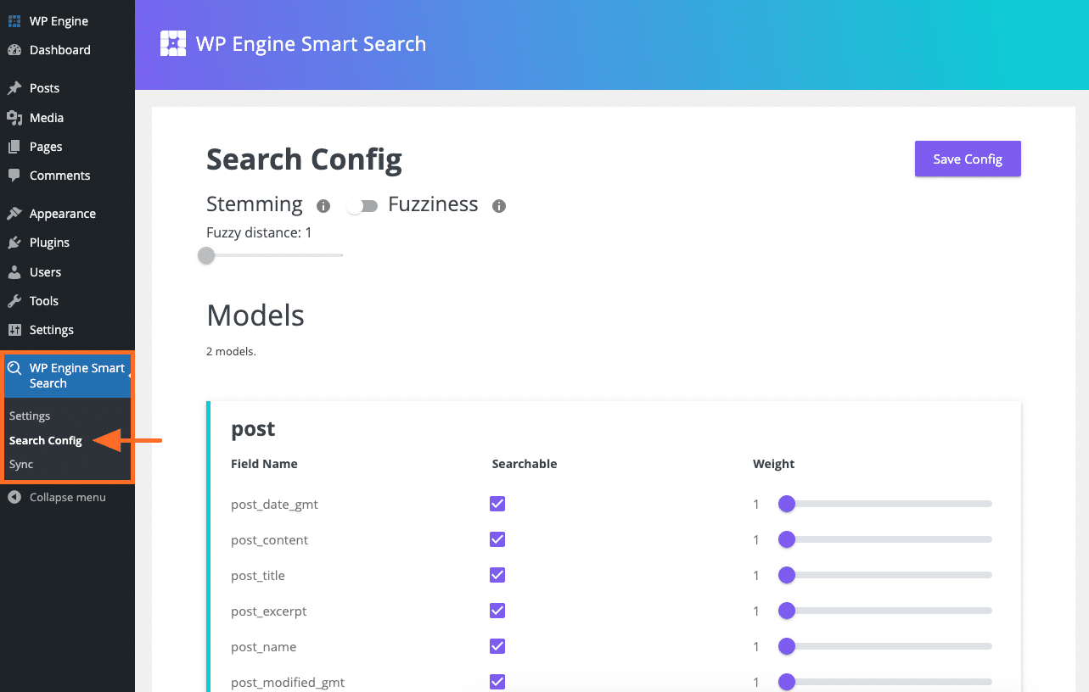Select the Media library icon
Image resolution: width=1089 pixels, height=692 pixels.
click(15, 117)
